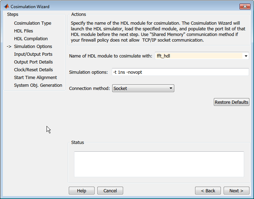The image size is (254, 199).
Task: Open the Connection method dropdown
Action: [143, 89]
